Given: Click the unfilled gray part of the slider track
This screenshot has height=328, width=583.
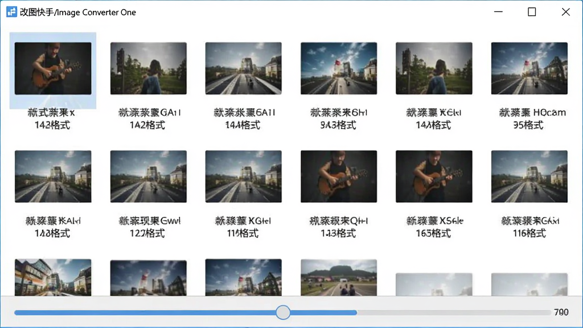Looking at the screenshot, I should tap(454, 313).
